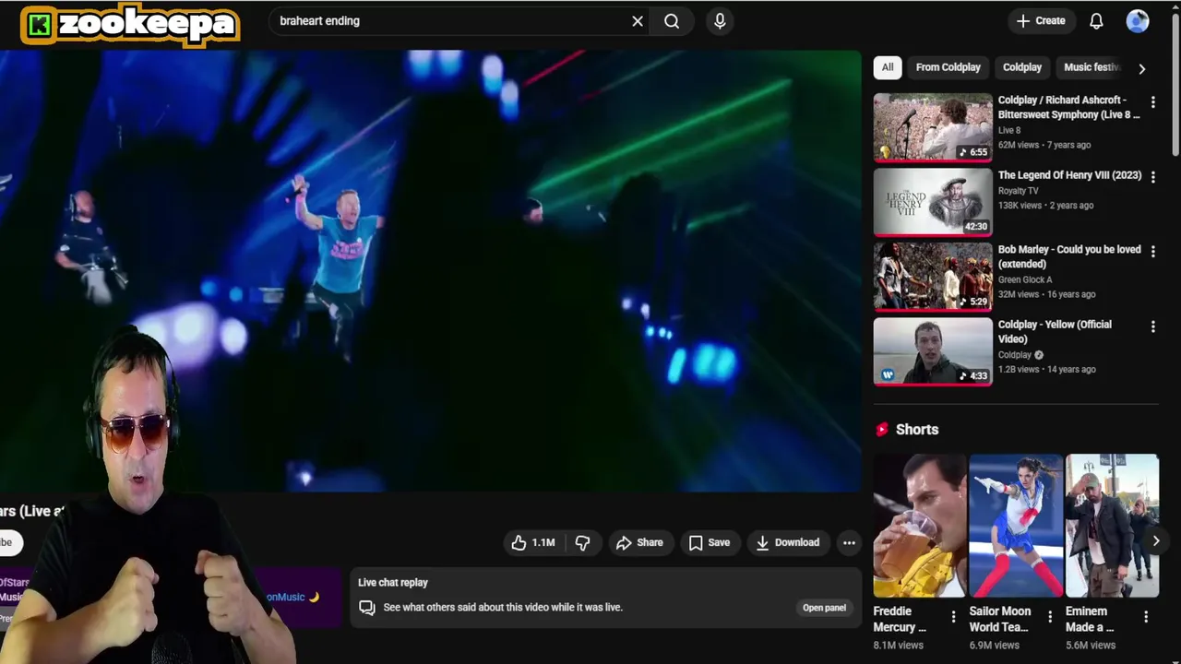Screen dimensions: 1181x664
Task: Open the live chat replay panel
Action: tap(824, 608)
